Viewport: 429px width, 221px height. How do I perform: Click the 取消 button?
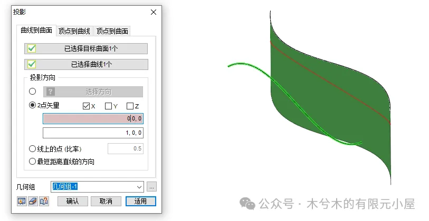click(106, 202)
